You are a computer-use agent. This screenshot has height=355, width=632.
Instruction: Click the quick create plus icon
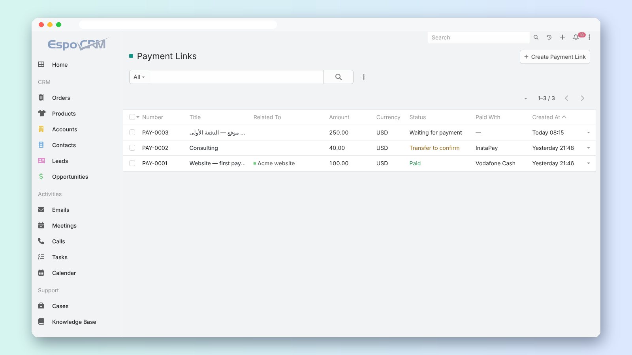point(562,37)
